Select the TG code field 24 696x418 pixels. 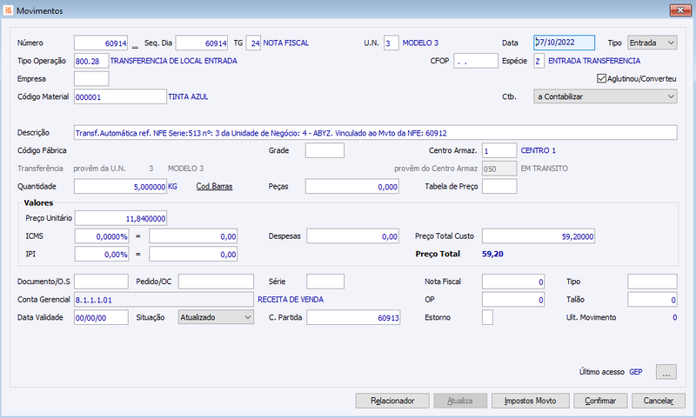253,43
